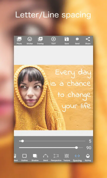Apply a Texture using the striped icon
This screenshot has height=178, width=107.
[67, 158]
